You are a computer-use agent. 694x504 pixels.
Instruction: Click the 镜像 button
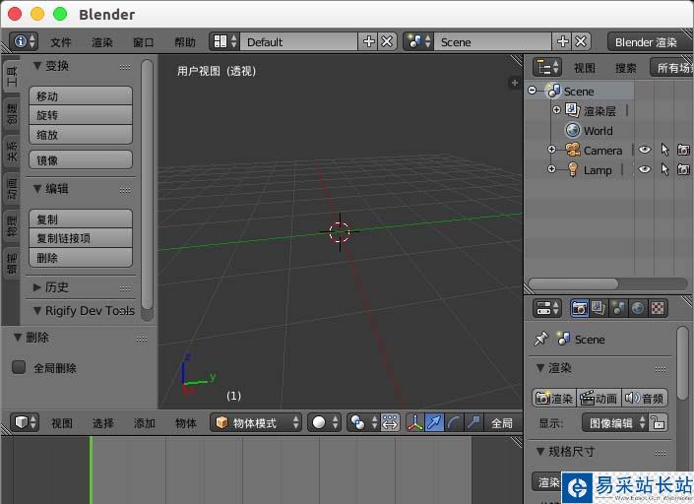coord(81,160)
